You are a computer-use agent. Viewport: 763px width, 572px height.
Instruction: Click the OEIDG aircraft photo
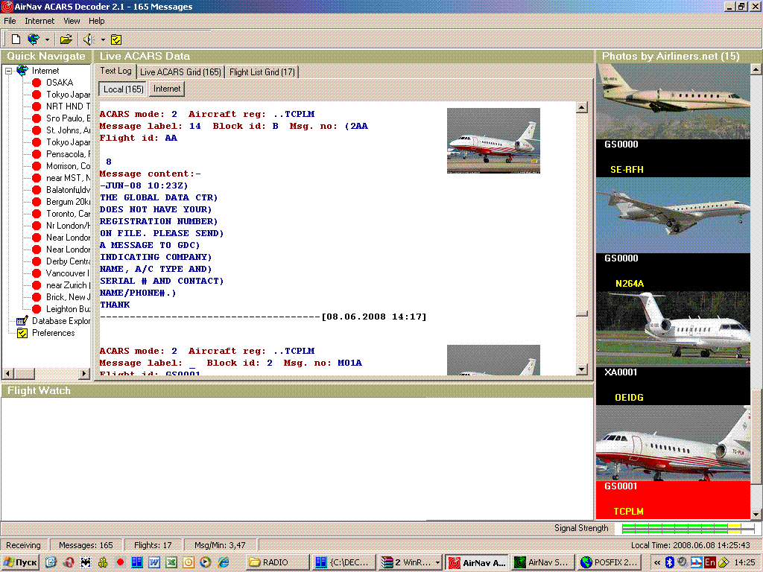click(673, 329)
